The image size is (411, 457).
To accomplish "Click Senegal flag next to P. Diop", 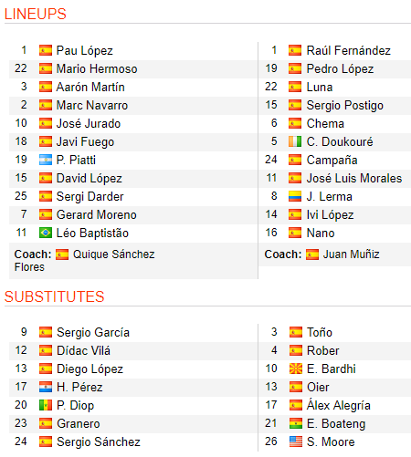I will (46, 405).
